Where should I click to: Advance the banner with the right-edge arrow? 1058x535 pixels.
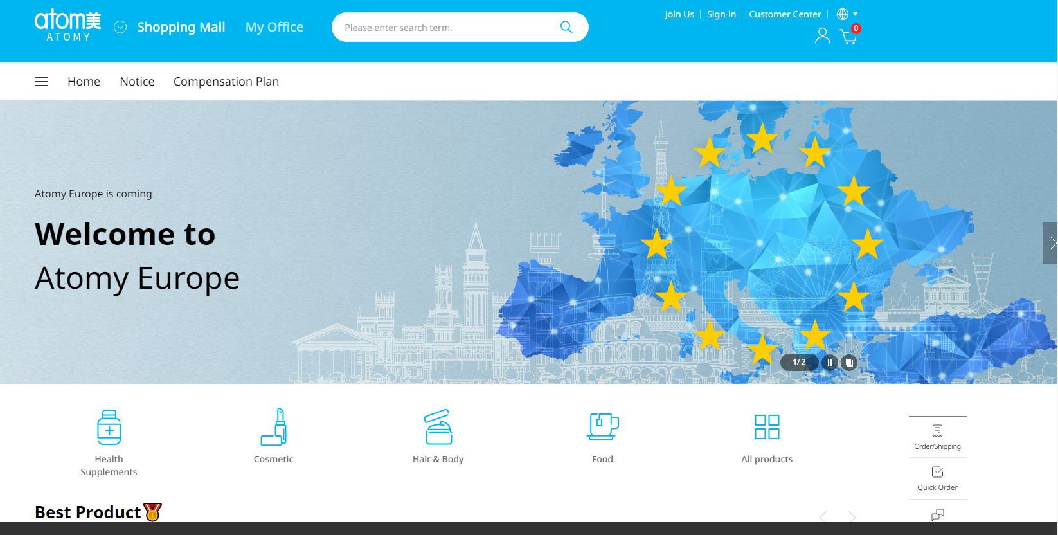(1050, 243)
